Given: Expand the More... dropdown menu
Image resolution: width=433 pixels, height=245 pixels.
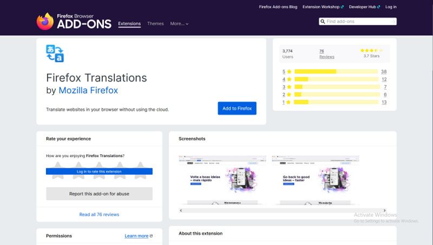Looking at the screenshot, I should [x=179, y=24].
